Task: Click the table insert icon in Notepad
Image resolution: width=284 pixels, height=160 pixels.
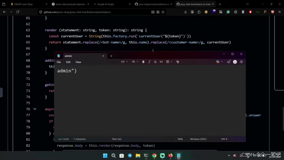Action: pos(167,62)
